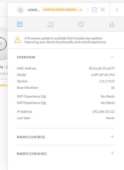Viewport: 124px width, 170px height.
Task: Collapse the Overview section
Action: pos(112,57)
